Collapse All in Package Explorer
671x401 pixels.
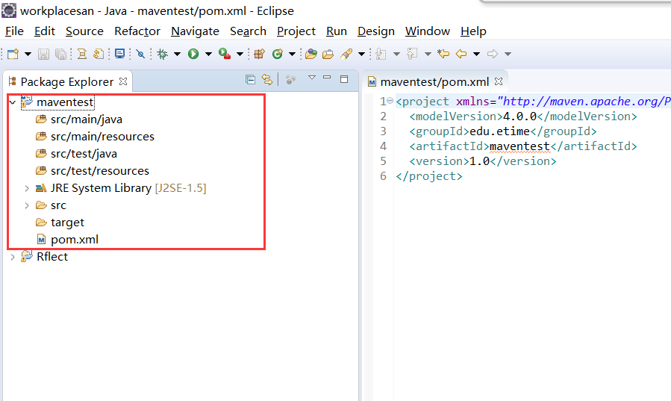tap(250, 80)
